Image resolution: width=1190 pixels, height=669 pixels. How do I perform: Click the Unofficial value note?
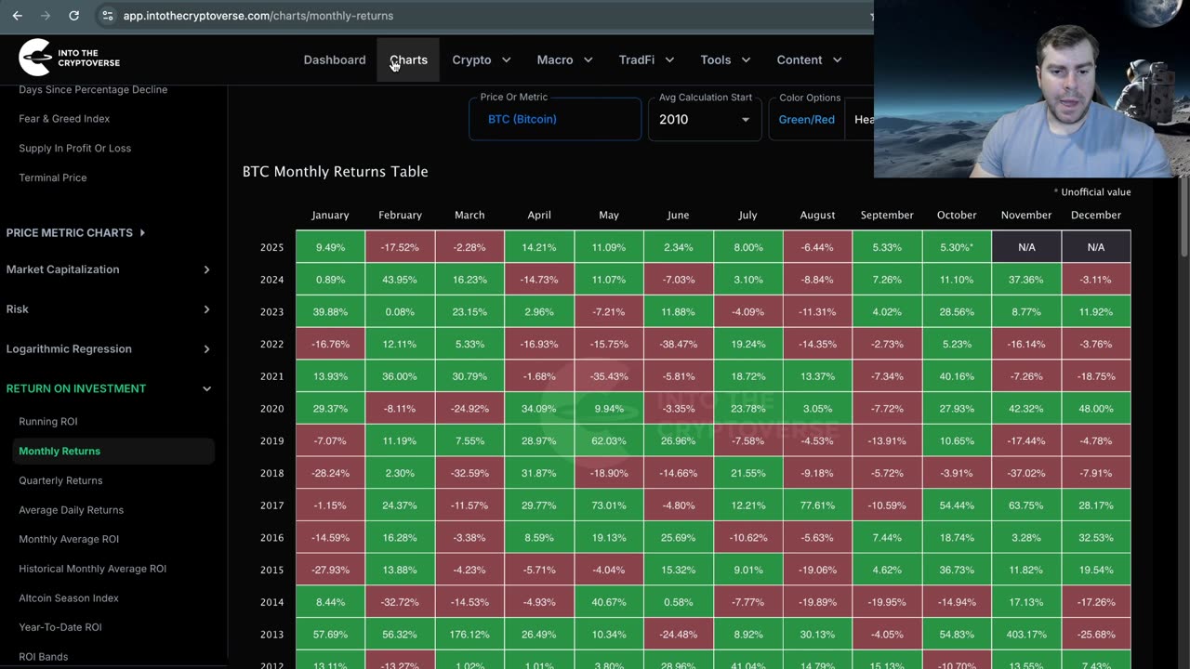pyautogui.click(x=1092, y=192)
